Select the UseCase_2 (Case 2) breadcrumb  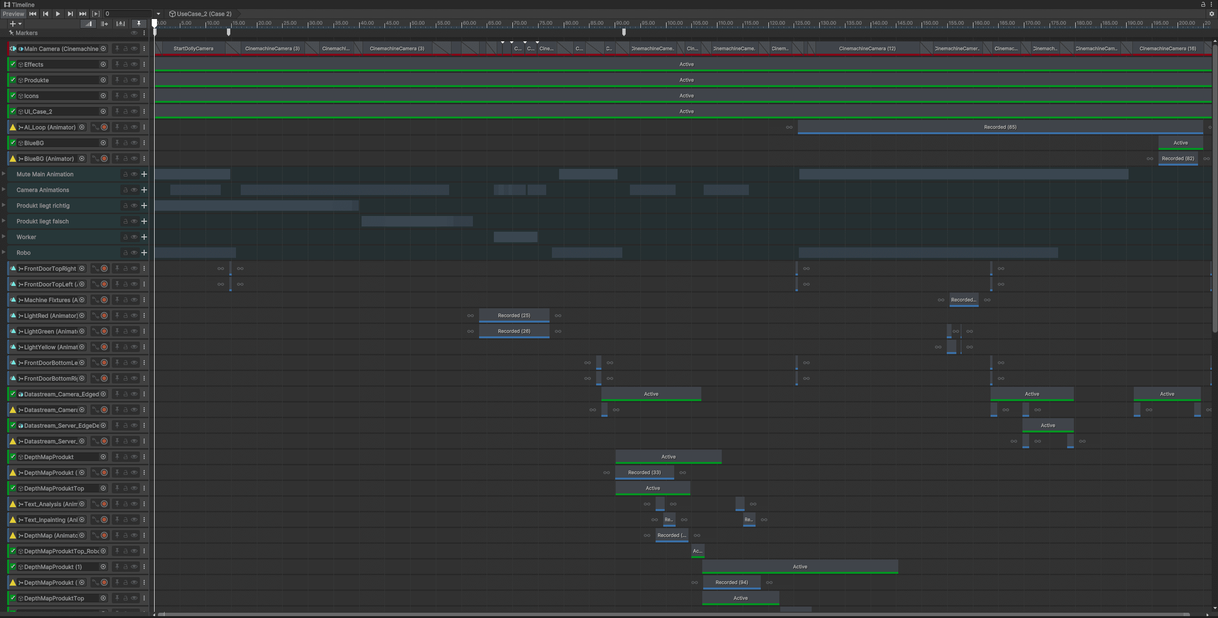pos(200,14)
